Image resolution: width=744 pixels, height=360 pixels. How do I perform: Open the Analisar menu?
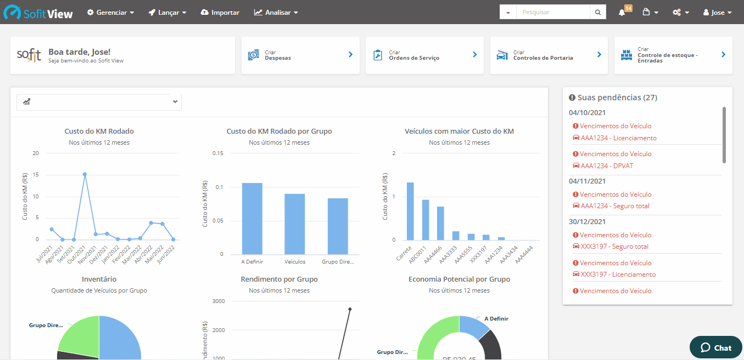tap(276, 12)
